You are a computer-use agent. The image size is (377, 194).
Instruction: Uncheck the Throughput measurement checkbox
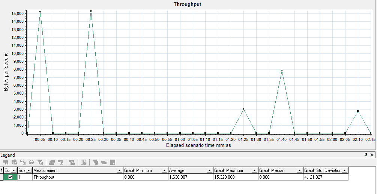pyautogui.click(x=11, y=177)
